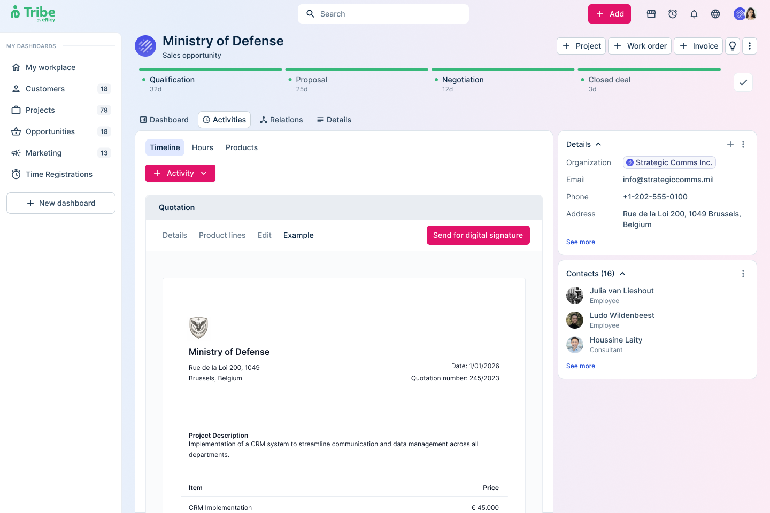
Task: Create a new Work order
Action: tap(640, 46)
